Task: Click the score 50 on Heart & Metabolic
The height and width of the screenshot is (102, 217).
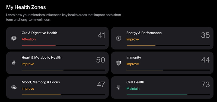Action: (101, 60)
